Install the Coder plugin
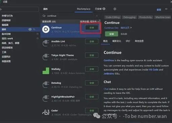The height and width of the screenshot is (123, 172). pos(92,111)
